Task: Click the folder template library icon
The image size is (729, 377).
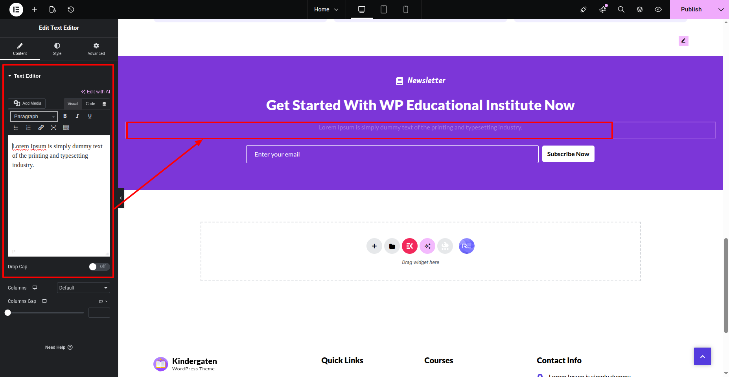Action: [392, 246]
